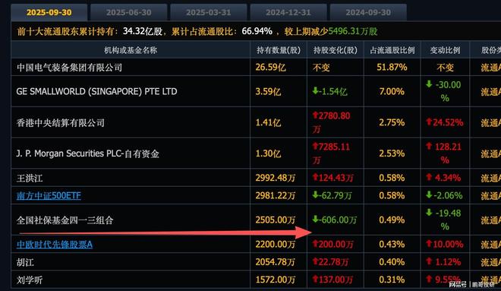Click the 10.00% change ratio cell
The height and width of the screenshot is (291, 501).
click(x=444, y=245)
